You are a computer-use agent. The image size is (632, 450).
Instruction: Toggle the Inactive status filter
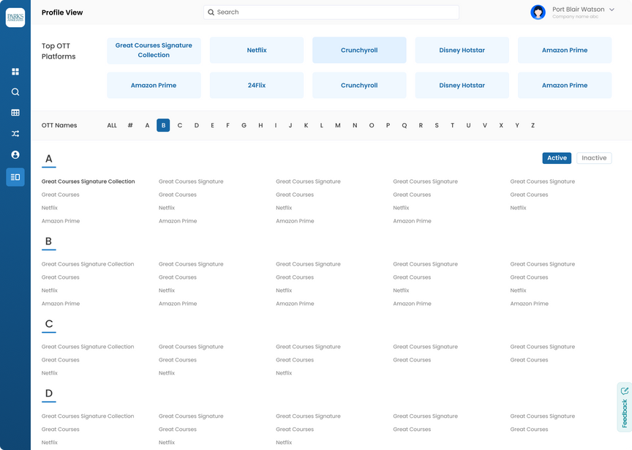593,158
